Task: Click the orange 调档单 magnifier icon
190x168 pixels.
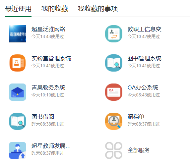Action: [114, 121]
